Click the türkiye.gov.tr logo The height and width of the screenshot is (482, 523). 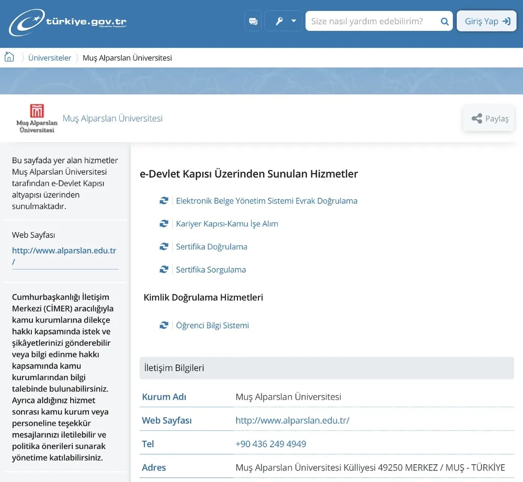[x=68, y=22]
